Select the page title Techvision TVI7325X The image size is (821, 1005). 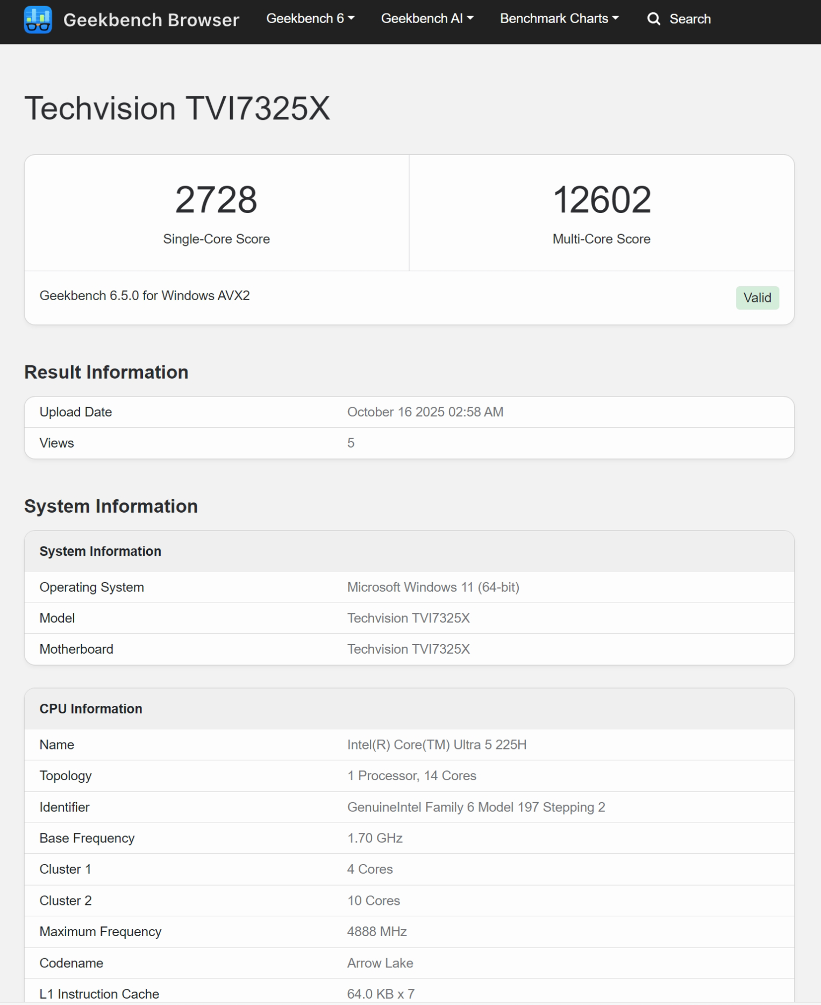click(177, 108)
